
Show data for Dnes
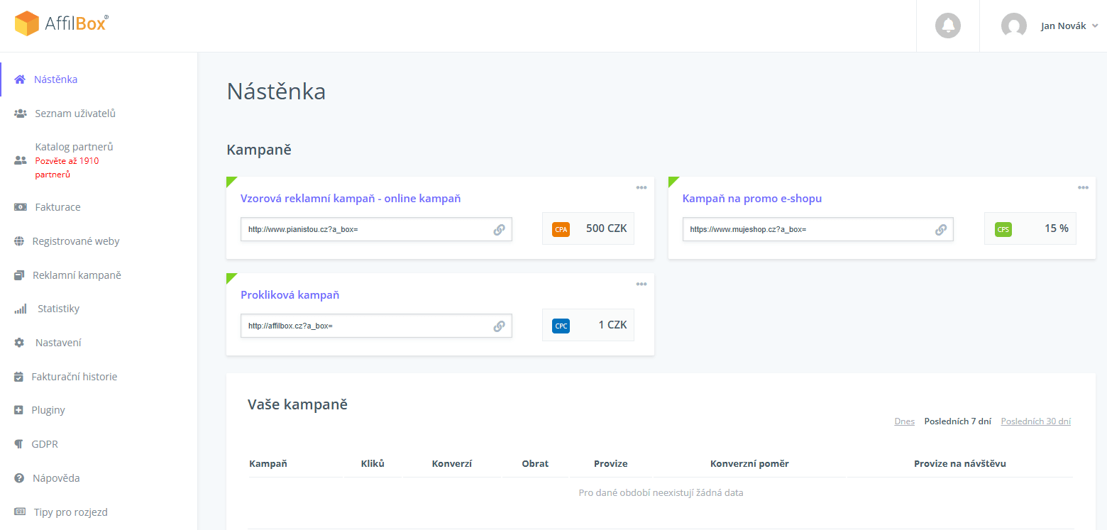pos(904,421)
